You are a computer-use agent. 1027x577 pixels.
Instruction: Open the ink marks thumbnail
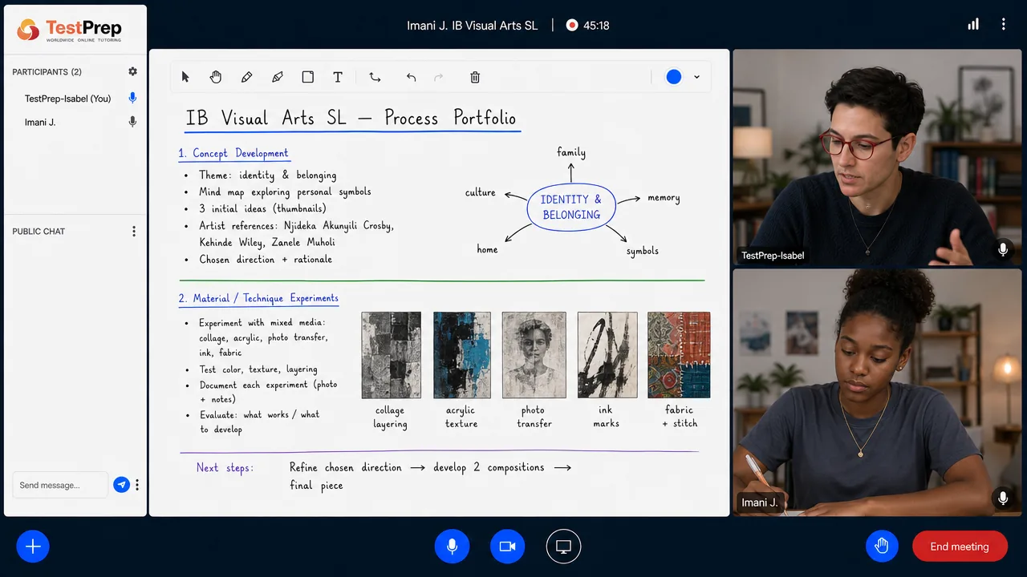coord(607,355)
